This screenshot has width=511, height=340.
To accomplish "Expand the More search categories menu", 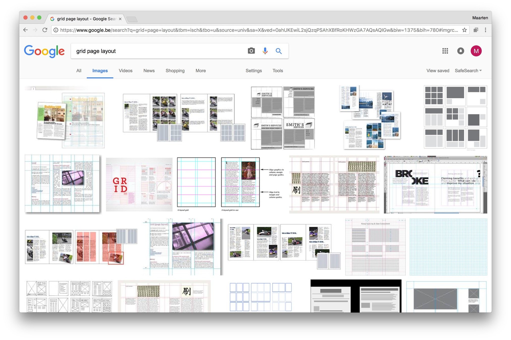I will [201, 71].
